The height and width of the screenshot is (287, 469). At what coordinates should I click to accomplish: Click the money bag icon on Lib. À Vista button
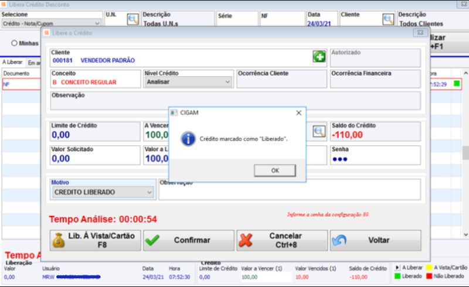(x=59, y=240)
